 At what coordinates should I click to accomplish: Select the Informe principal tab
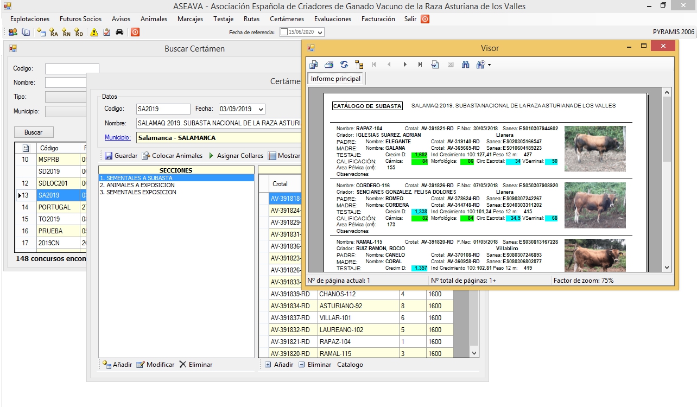coord(336,79)
